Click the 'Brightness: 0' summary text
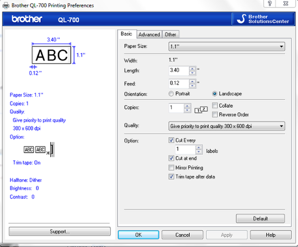This screenshot has height=247, width=298. point(24,188)
